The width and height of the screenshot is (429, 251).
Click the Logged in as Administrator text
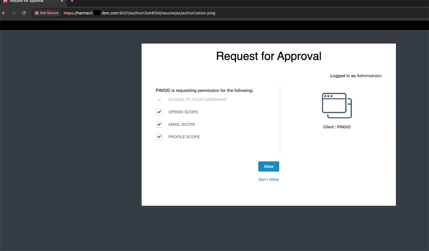(x=356, y=76)
